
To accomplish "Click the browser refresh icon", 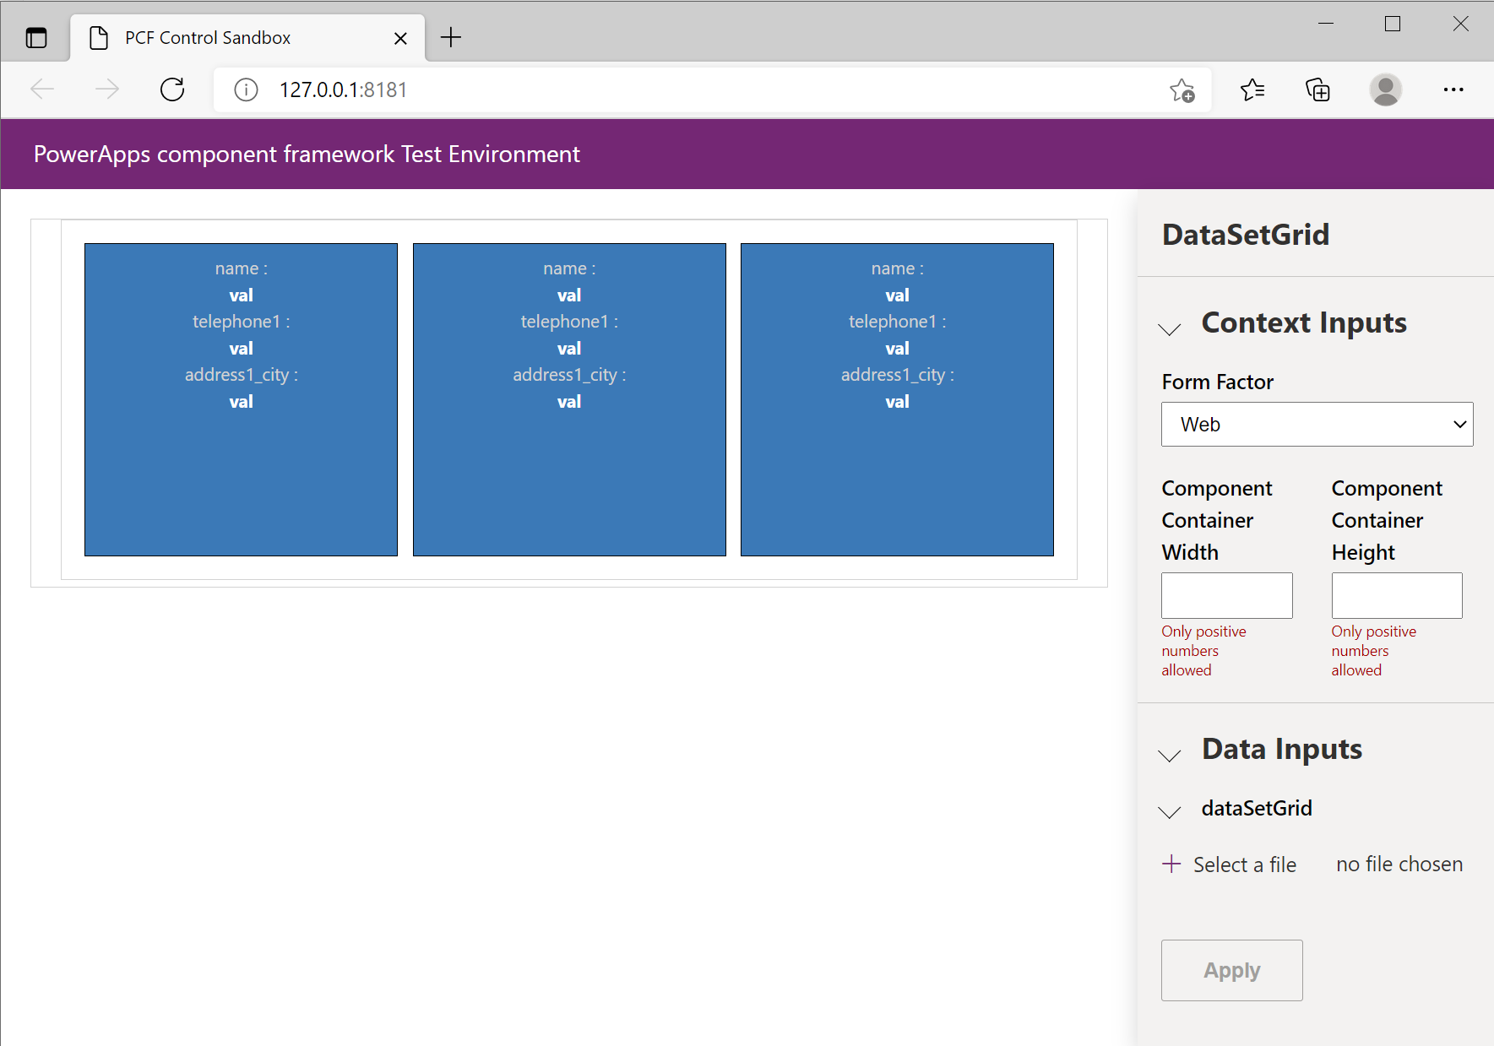I will point(172,89).
